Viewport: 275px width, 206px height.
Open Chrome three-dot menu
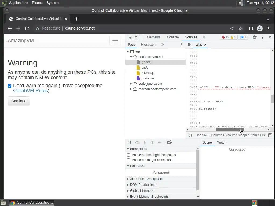[x=268, y=28]
